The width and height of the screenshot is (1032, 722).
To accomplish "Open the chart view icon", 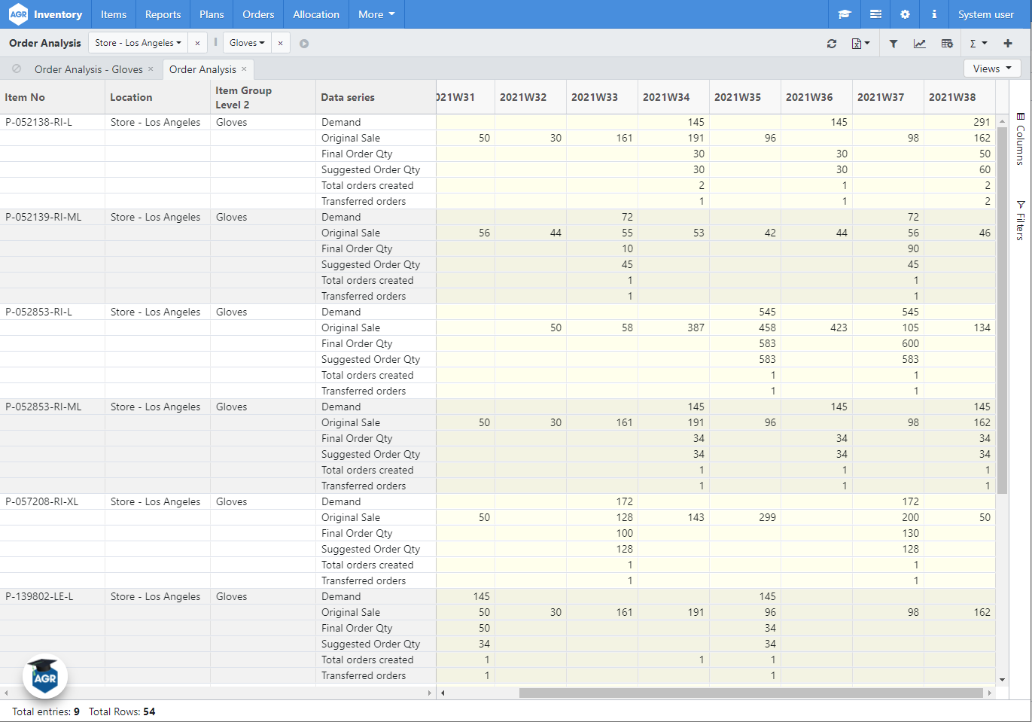I will tap(920, 43).
